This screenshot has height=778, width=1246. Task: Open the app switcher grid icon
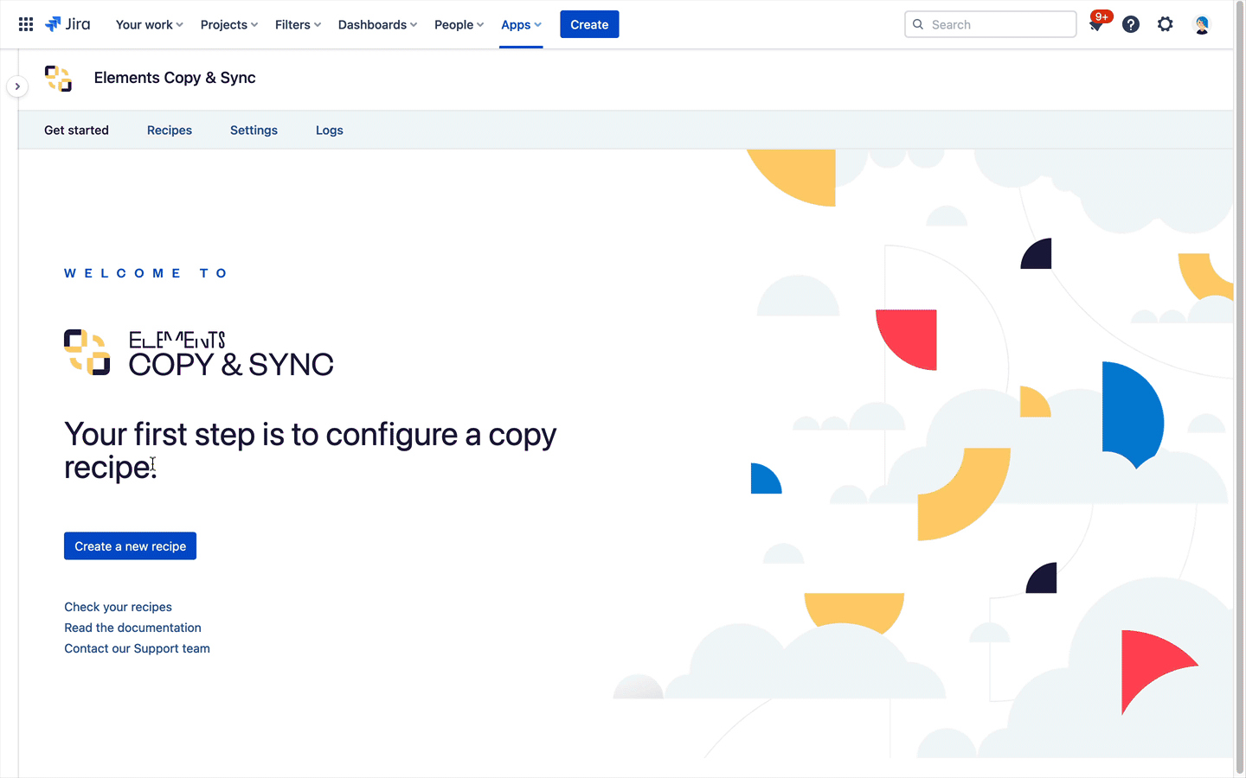point(26,24)
